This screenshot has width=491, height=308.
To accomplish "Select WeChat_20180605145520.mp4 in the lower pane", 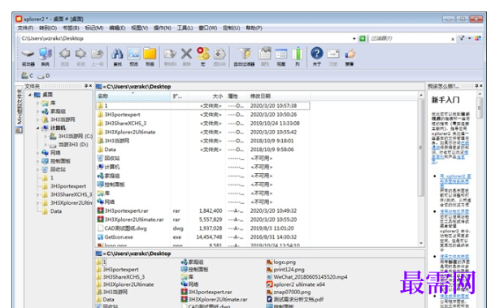I will click(x=311, y=277).
